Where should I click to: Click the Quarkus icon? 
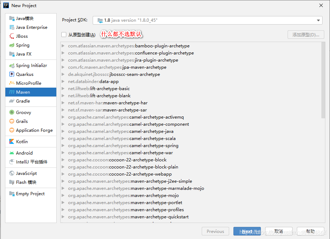12,74
